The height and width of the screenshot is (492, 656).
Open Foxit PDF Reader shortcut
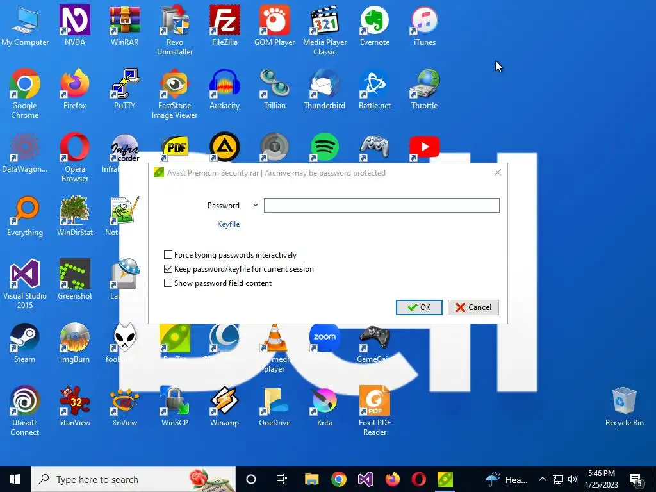pos(374,411)
